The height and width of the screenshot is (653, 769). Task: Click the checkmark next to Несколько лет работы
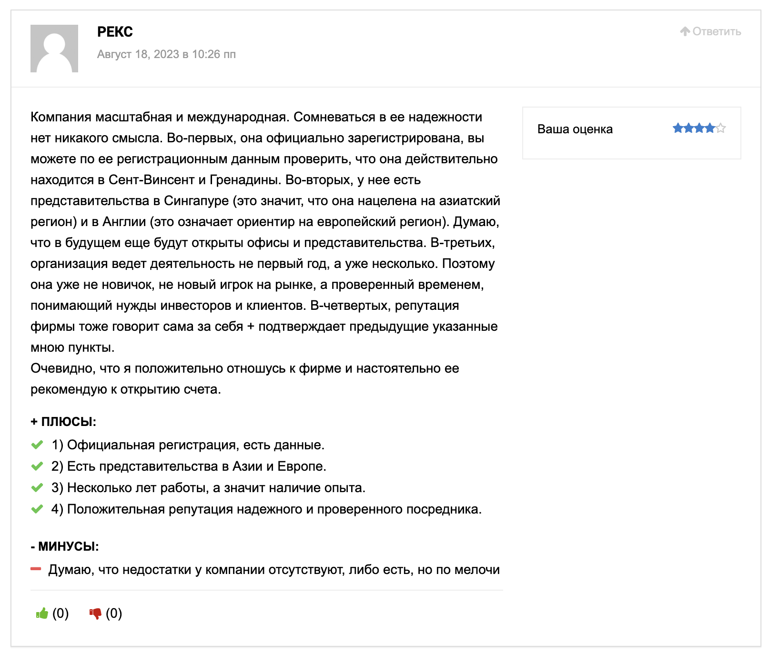(37, 488)
